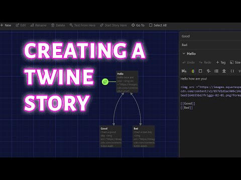Select the Good passage card
Image resolution: width=241 pixels, height=180 pixels.
point(111,136)
